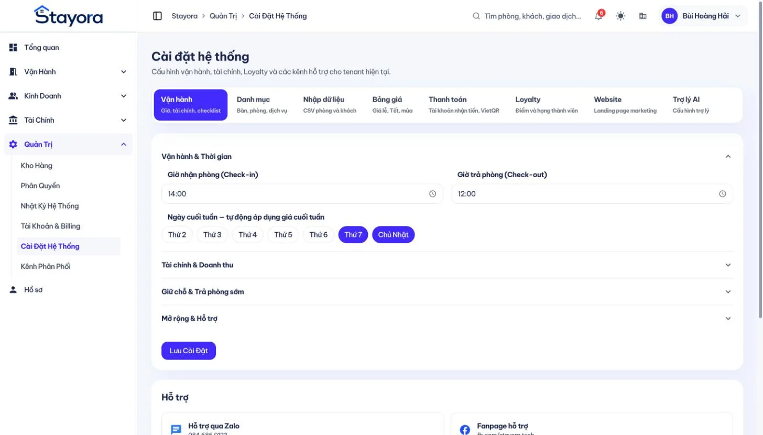
Task: Toggle Thứ 6 as weekend day
Action: (319, 235)
